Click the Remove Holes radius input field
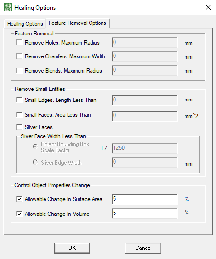The width and height of the screenshot is (216, 259). coord(145,43)
